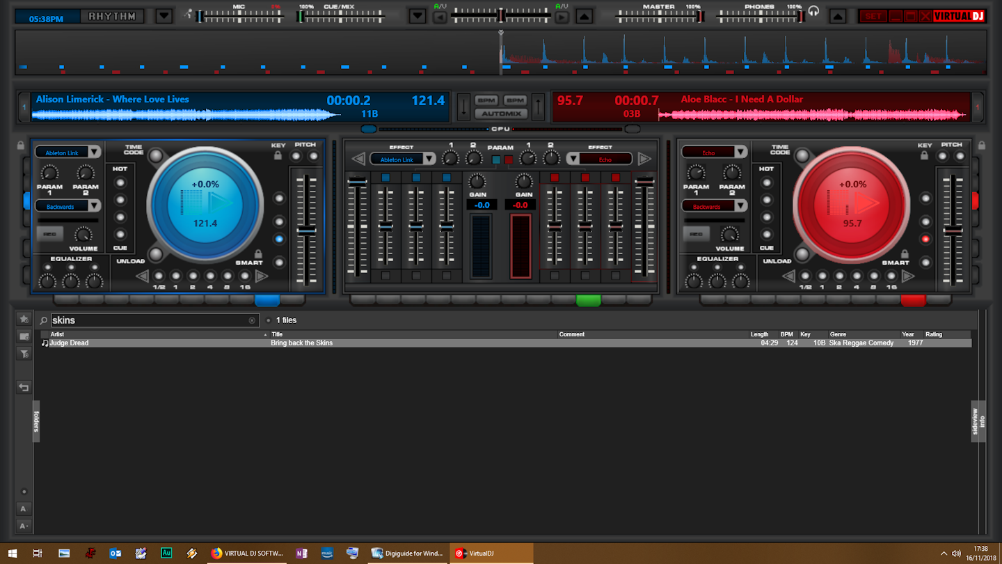This screenshot has width=1002, height=564.
Task: Toggle the red PARAM square in mixer
Action: [x=509, y=159]
